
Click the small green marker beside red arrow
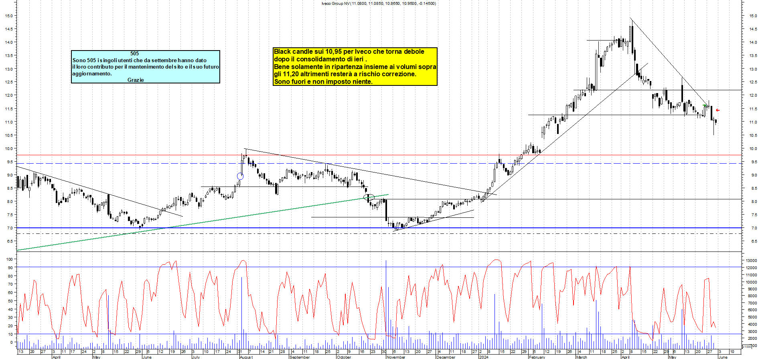point(705,106)
